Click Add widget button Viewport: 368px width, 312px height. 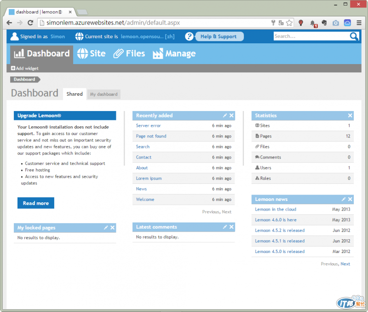click(x=25, y=68)
